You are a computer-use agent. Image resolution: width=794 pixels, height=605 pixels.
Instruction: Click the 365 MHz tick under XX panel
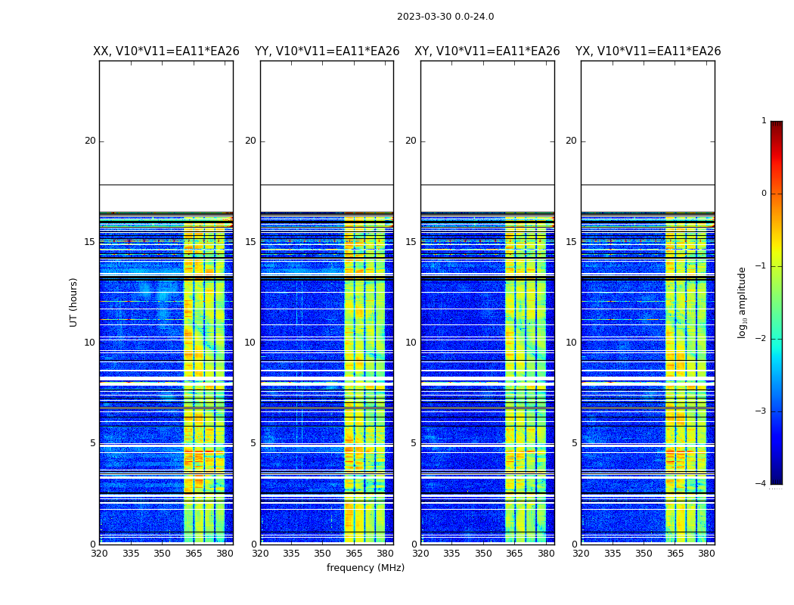pos(194,554)
